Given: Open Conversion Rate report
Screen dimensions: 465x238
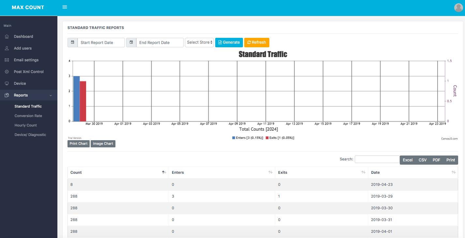Looking at the screenshot, I should (28, 116).
